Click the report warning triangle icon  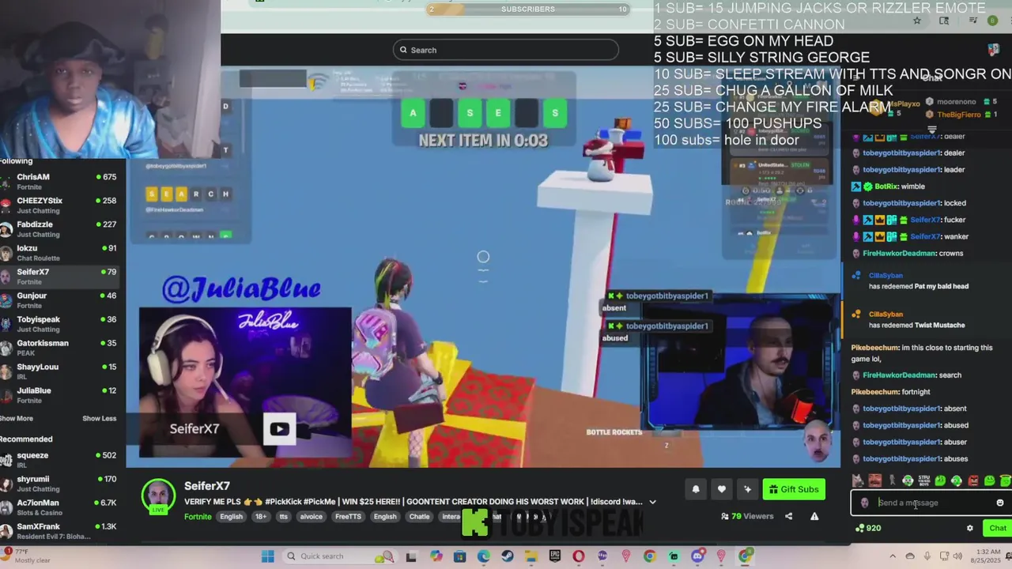(814, 516)
